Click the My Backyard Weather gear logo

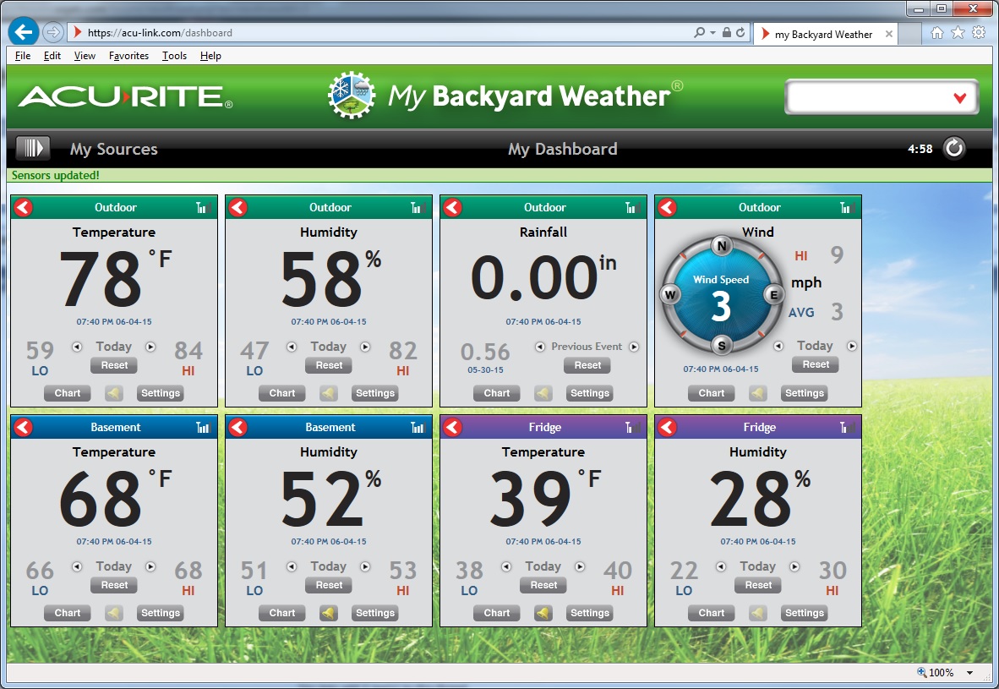click(352, 96)
